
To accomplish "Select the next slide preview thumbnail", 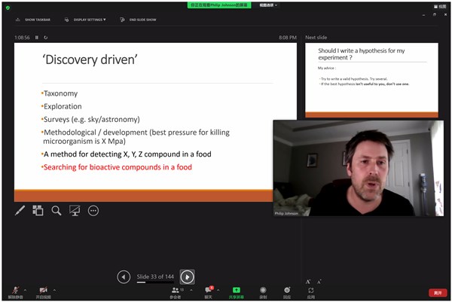I will [371, 79].
